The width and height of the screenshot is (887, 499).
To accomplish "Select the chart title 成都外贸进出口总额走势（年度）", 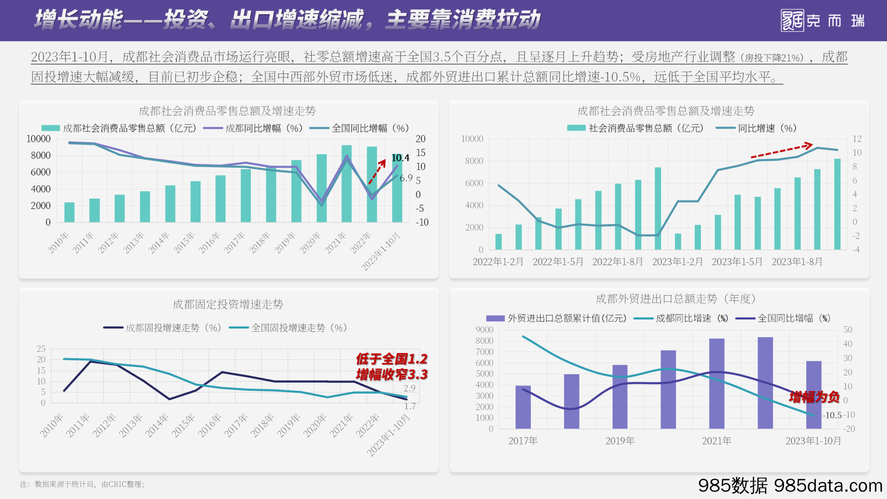I will 676,298.
